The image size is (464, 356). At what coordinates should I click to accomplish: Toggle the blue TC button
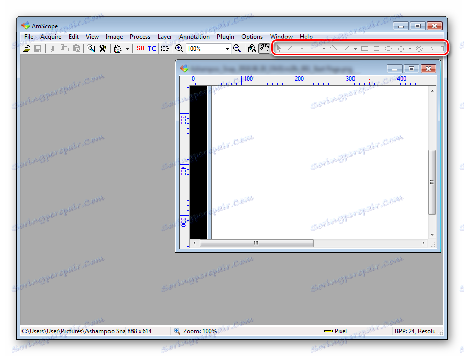[x=152, y=48]
